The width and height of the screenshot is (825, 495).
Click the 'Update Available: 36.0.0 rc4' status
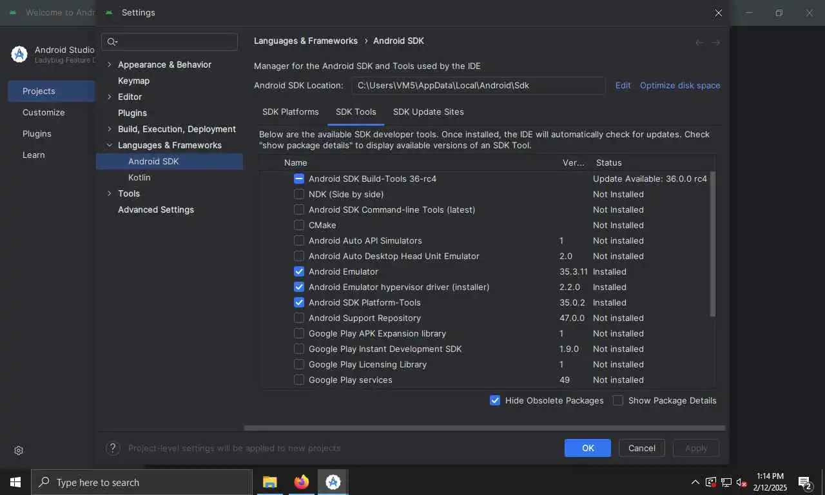coord(650,179)
